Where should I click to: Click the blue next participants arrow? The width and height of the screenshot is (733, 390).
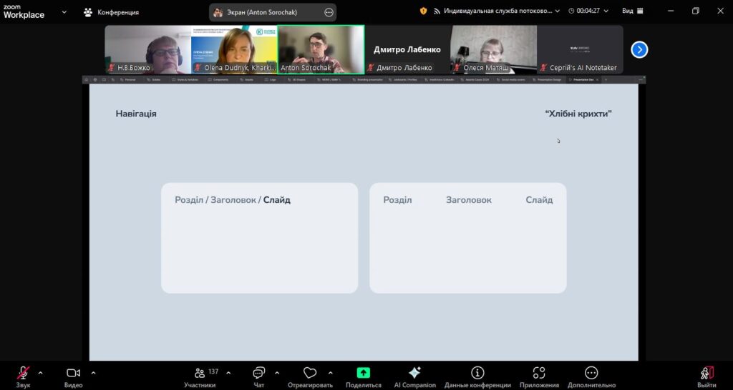(639, 49)
